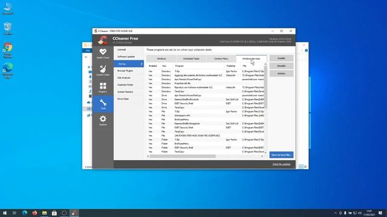Click the CCleaner logo in header

pos(102,40)
